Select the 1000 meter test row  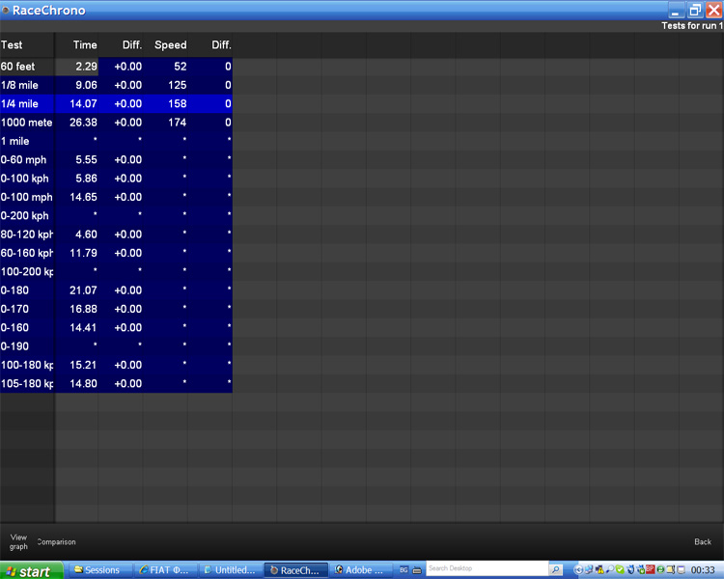116,123
